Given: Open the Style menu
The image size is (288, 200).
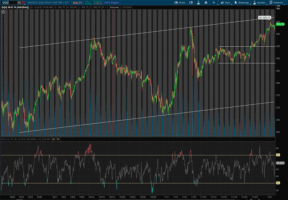Looking at the screenshot, I should [x=226, y=3].
